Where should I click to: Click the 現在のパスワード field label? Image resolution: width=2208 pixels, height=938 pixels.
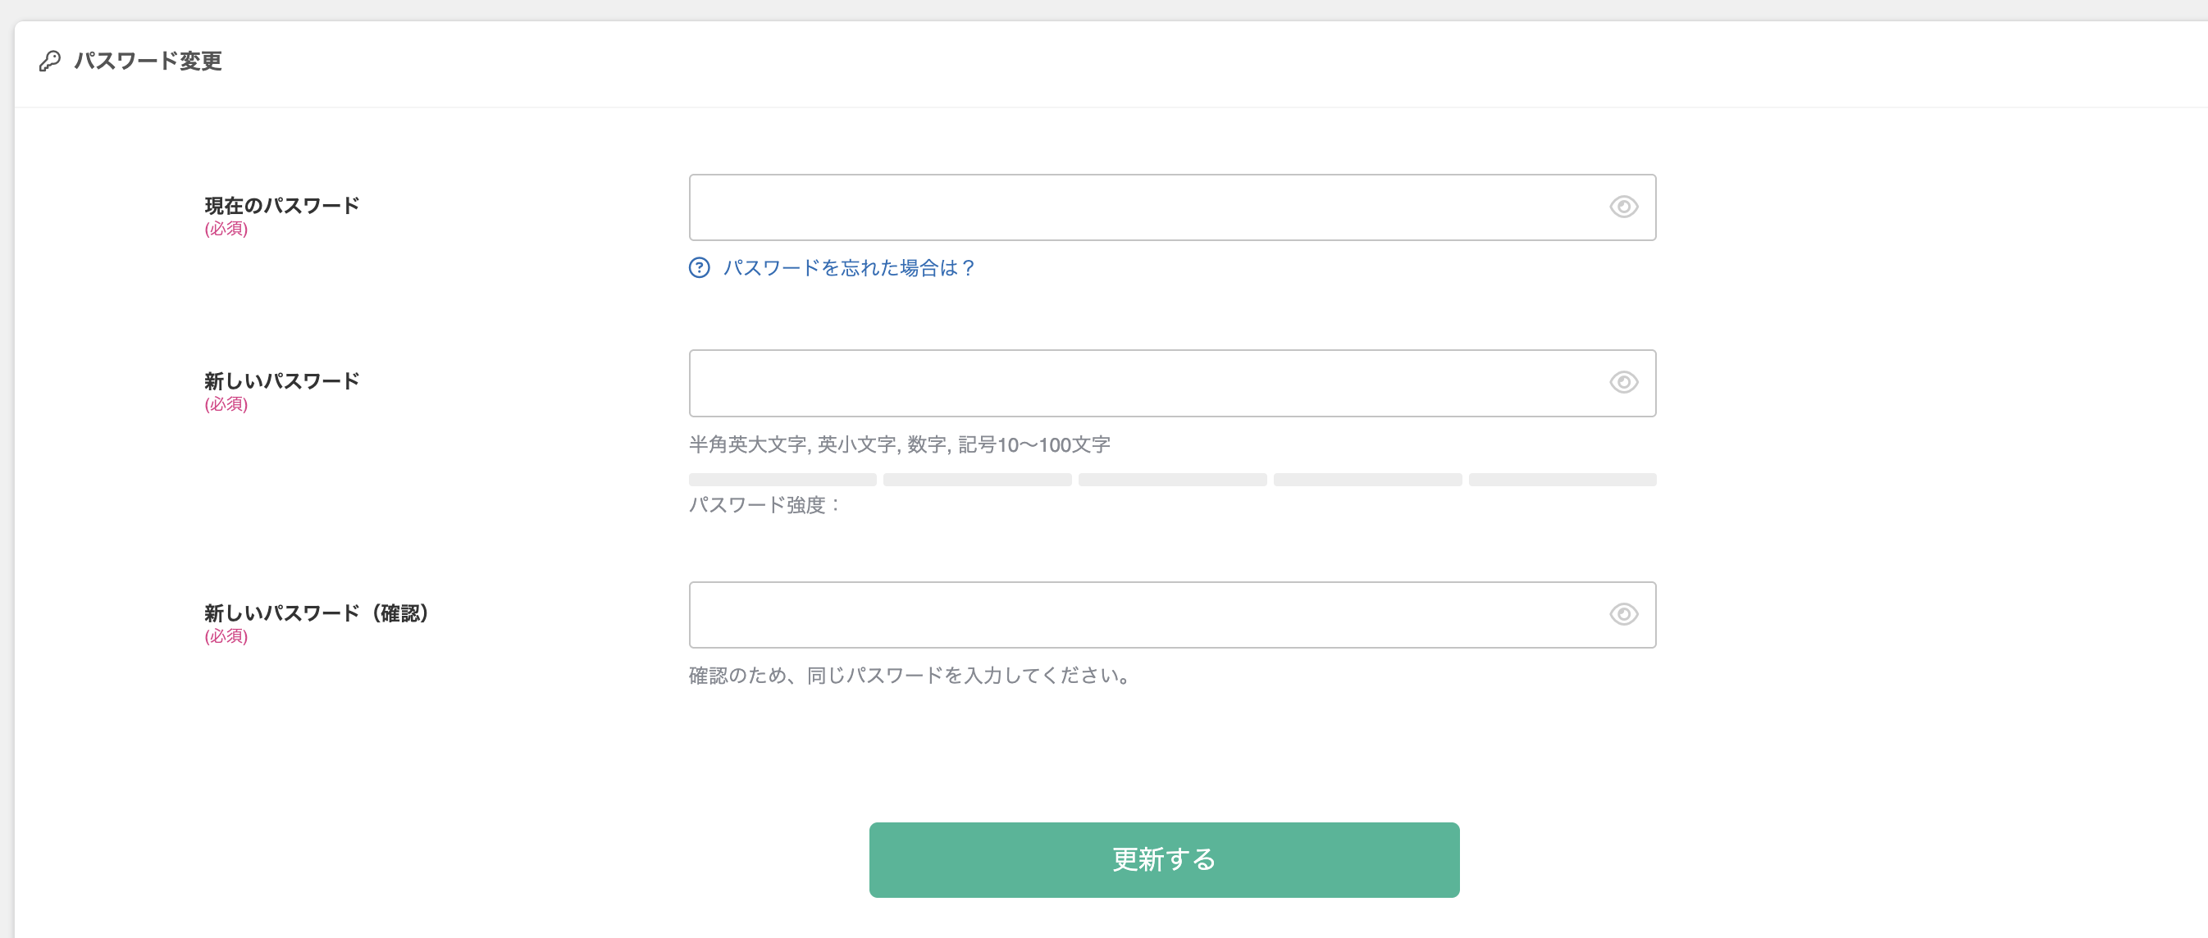pos(282,206)
